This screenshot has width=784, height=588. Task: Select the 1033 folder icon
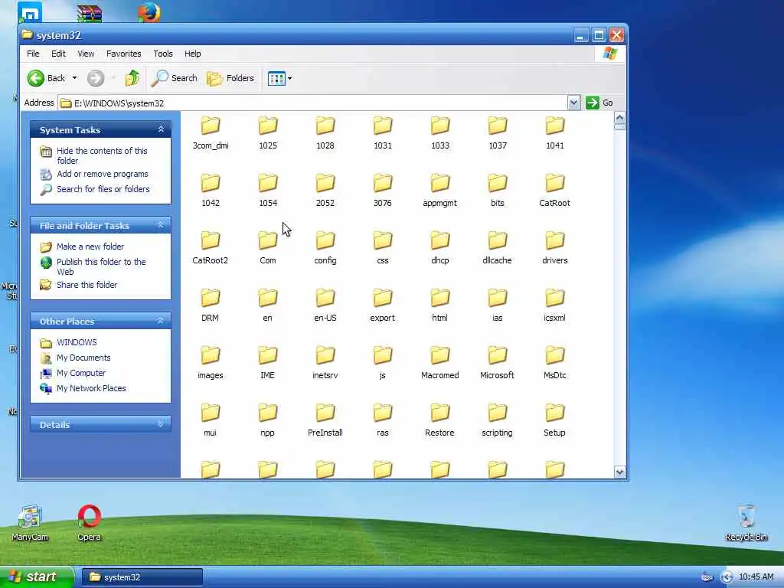(x=440, y=125)
